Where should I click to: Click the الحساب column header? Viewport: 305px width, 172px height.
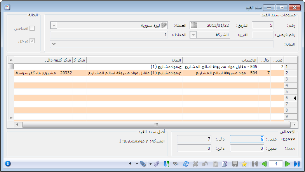[220, 60]
